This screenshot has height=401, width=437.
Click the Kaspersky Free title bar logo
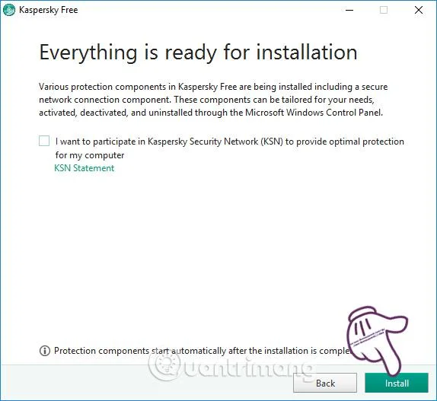[8, 10]
